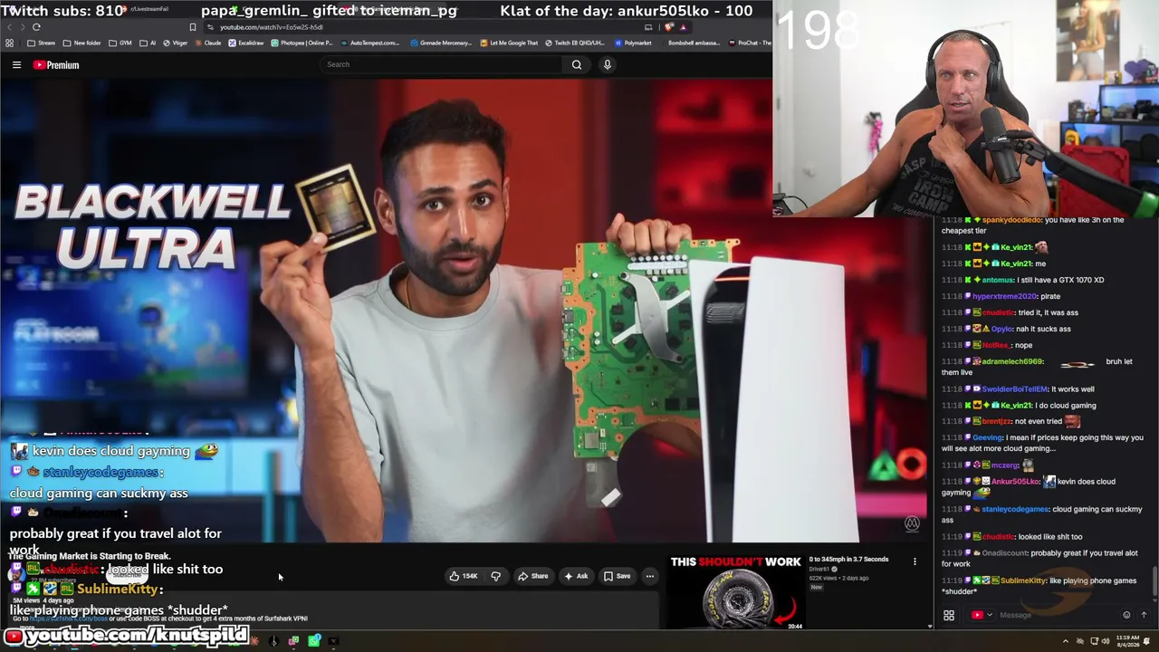The image size is (1159, 652).
Task: Open the AutoTempest.com bookmark
Action: click(369, 43)
